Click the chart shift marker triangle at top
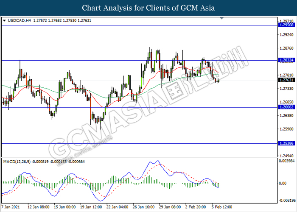Screen dimensions: 297x212 tap(221, 18)
